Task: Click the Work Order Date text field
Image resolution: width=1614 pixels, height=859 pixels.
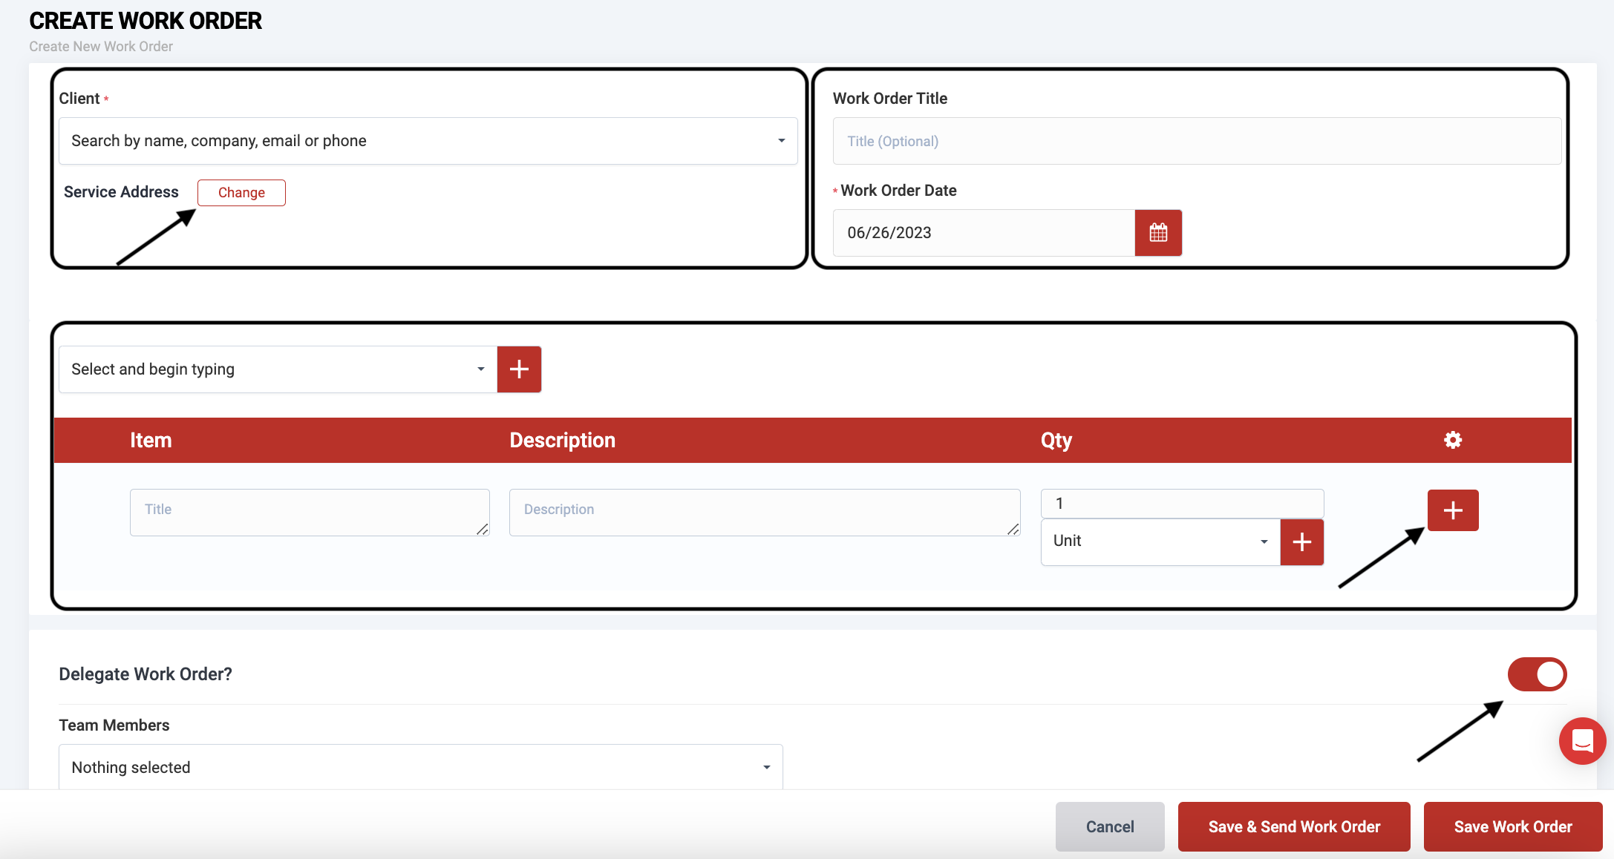Action: click(983, 233)
